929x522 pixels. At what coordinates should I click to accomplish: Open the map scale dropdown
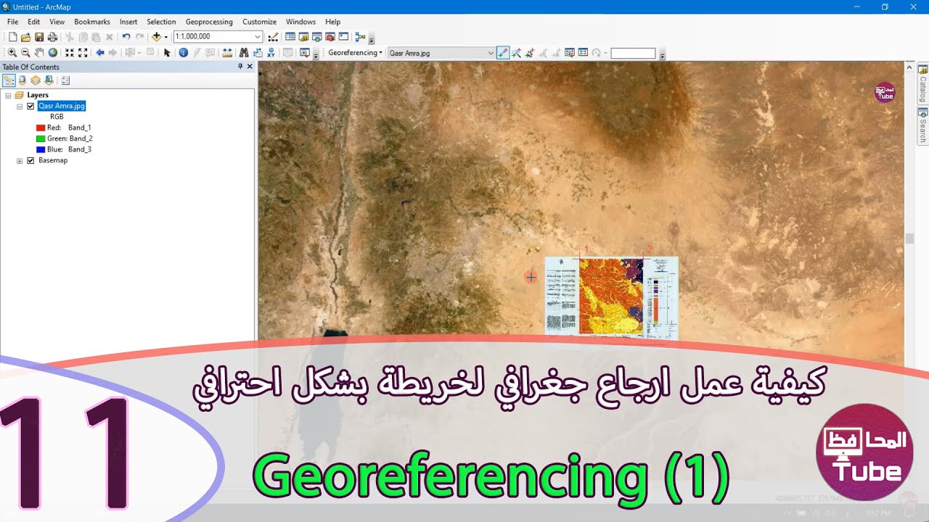coord(258,36)
